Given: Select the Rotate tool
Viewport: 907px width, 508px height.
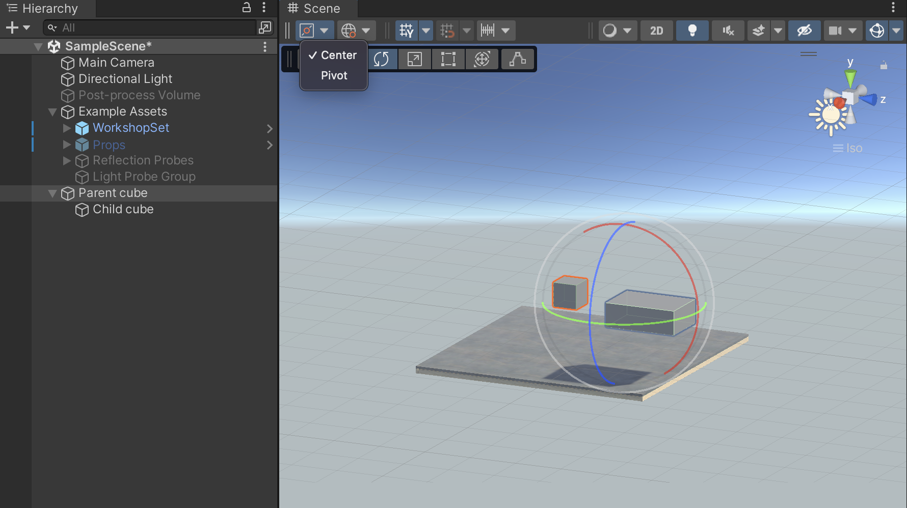Looking at the screenshot, I should [x=381, y=59].
